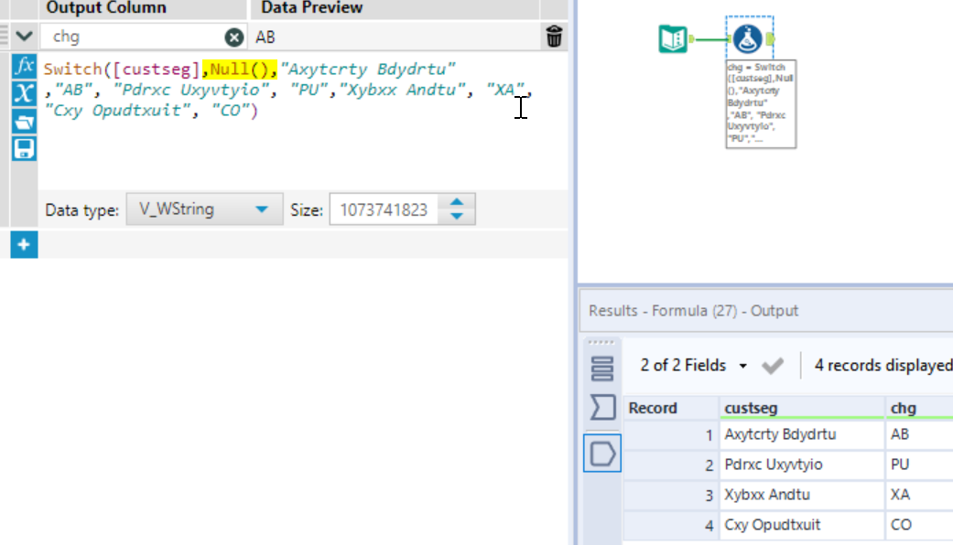
Task: Open recent expressions via the folder icon
Action: [x=23, y=120]
